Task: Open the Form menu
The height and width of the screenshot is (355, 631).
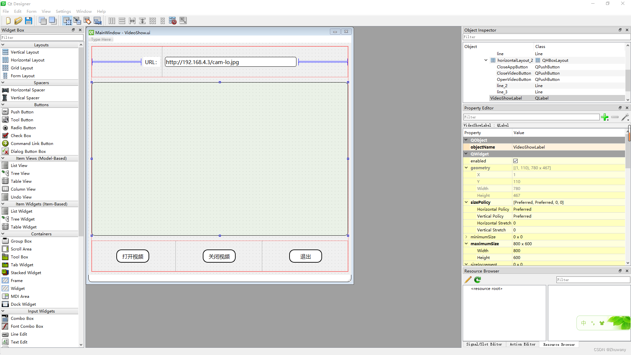Action: (x=32, y=11)
